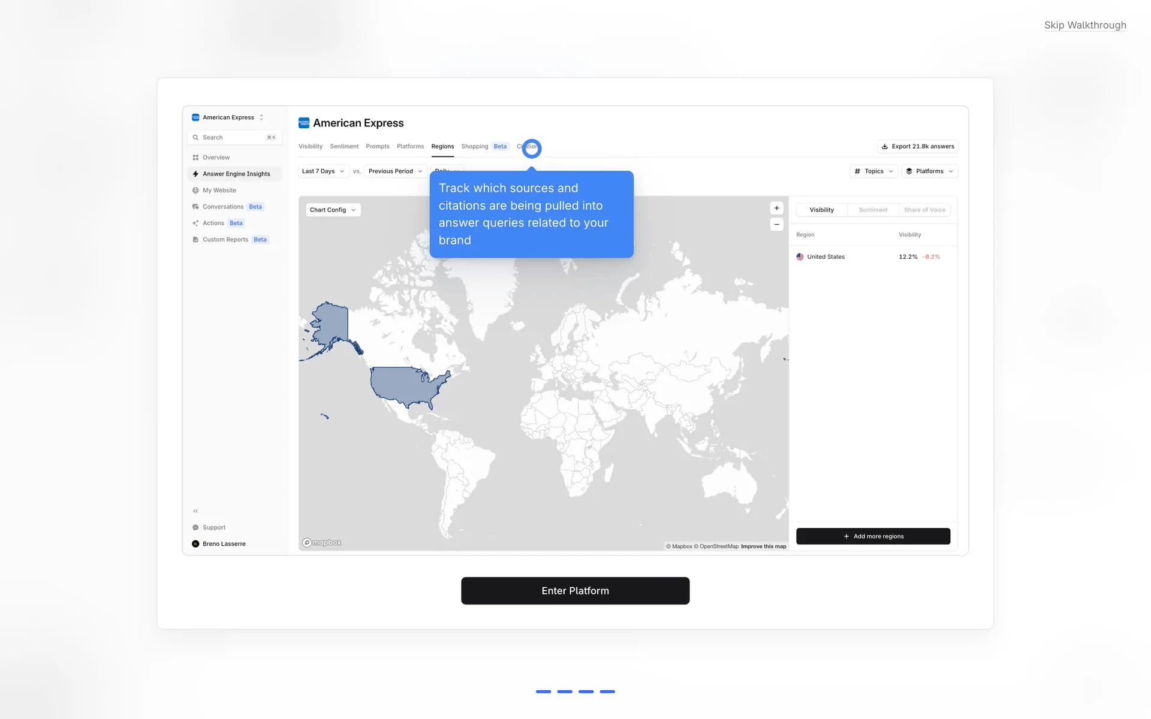1151x719 pixels.
Task: Click Add more regions button
Action: tap(873, 536)
